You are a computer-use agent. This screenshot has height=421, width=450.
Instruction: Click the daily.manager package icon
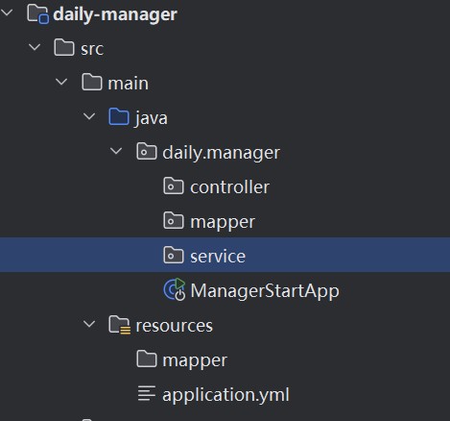pos(147,151)
